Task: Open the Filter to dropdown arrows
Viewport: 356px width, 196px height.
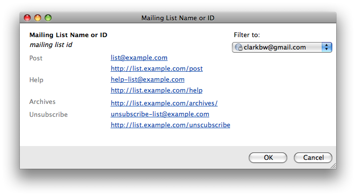Action: (x=327, y=47)
